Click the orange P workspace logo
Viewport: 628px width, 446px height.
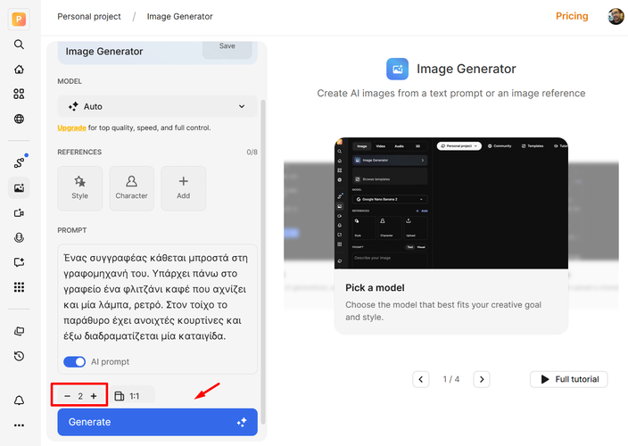click(x=19, y=20)
